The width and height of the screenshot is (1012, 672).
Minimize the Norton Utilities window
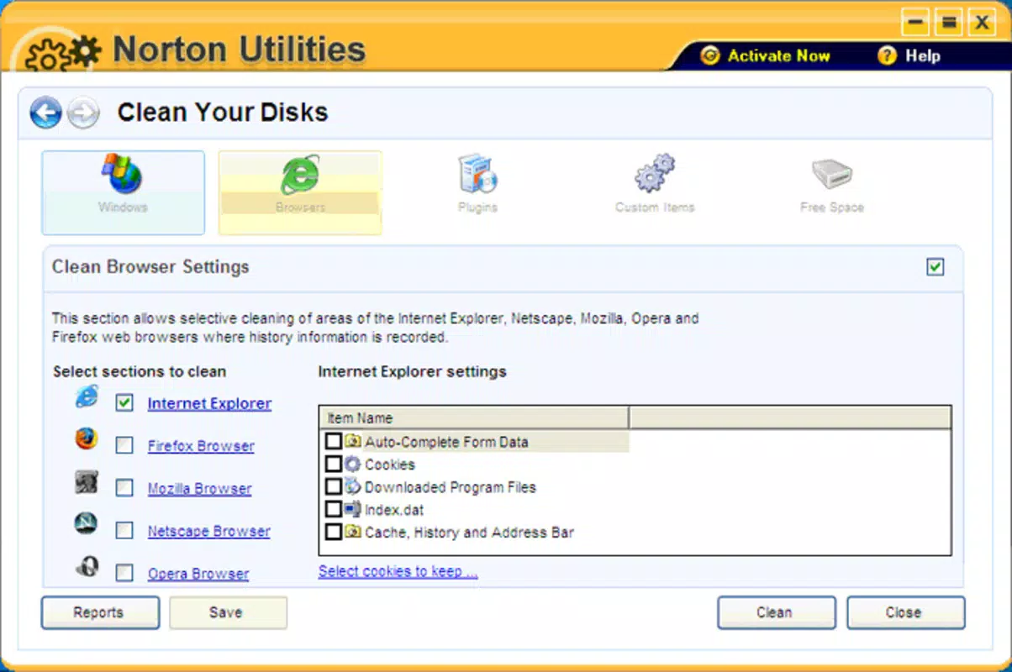tap(916, 23)
